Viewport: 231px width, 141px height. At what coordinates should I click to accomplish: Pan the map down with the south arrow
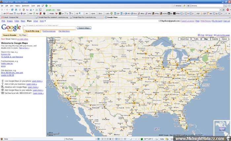pos(51,44)
